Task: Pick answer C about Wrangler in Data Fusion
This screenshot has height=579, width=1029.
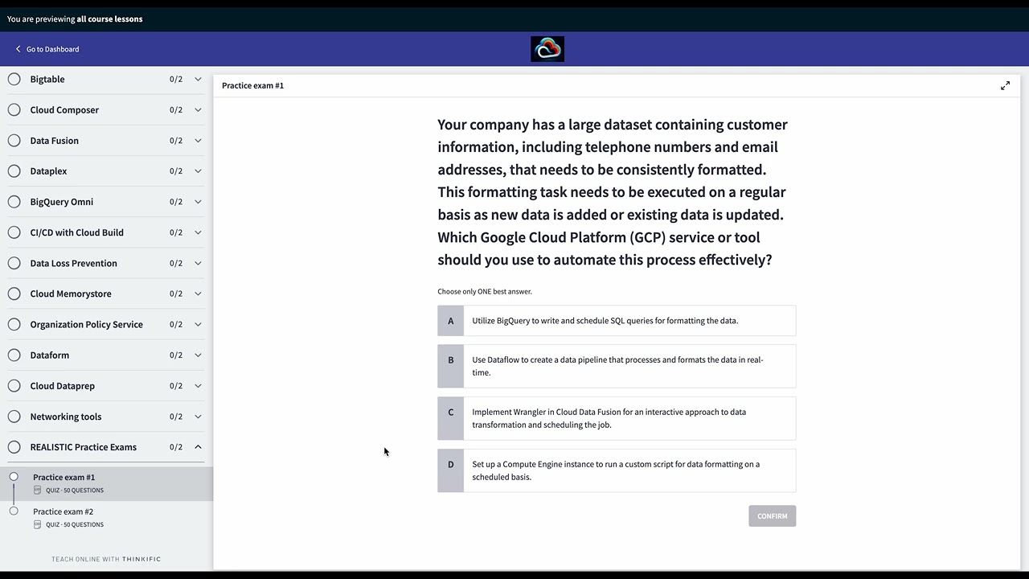Action: coord(617,418)
